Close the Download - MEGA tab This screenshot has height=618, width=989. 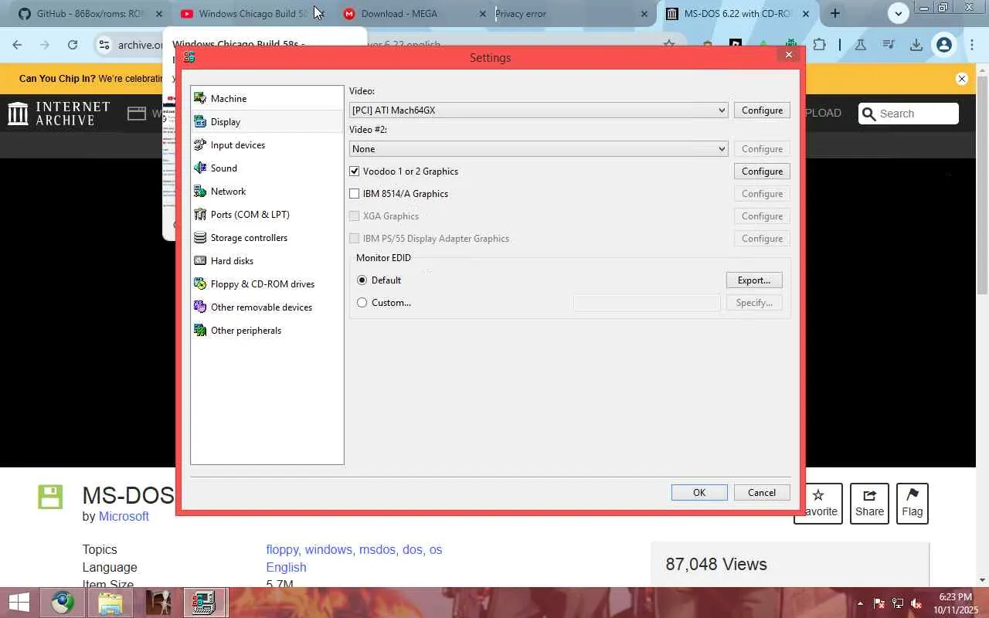click(483, 14)
